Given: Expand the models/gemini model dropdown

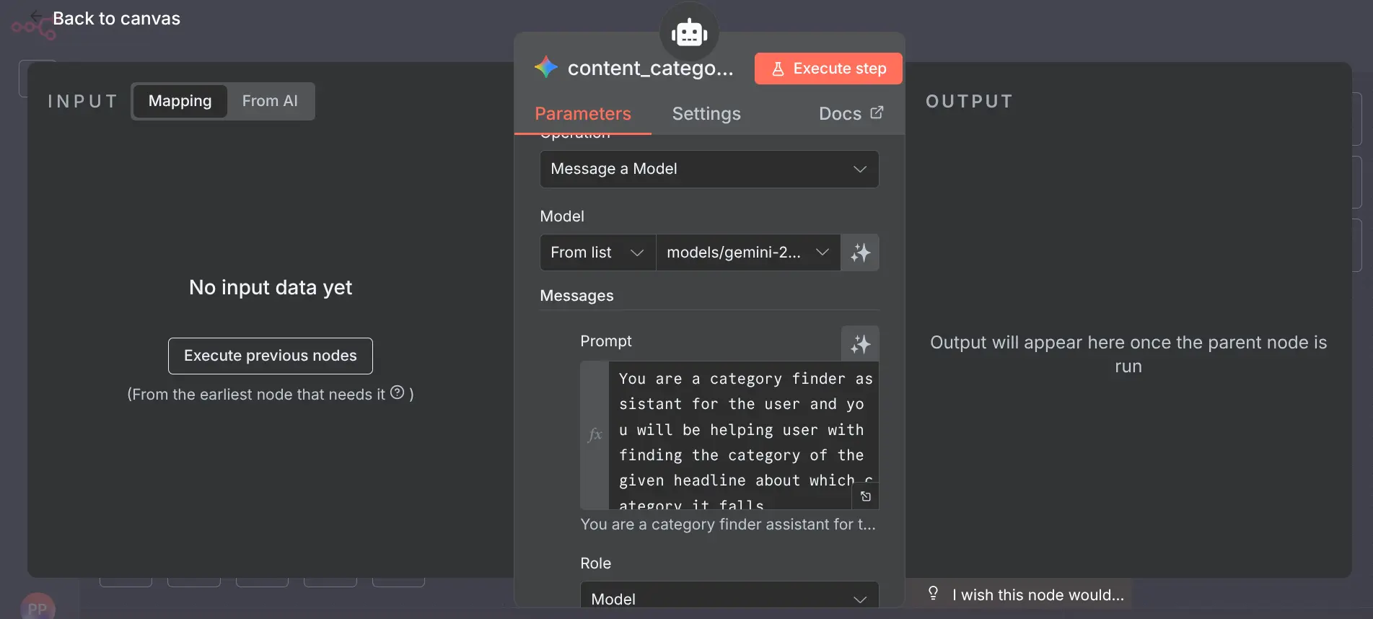Looking at the screenshot, I should (747, 253).
